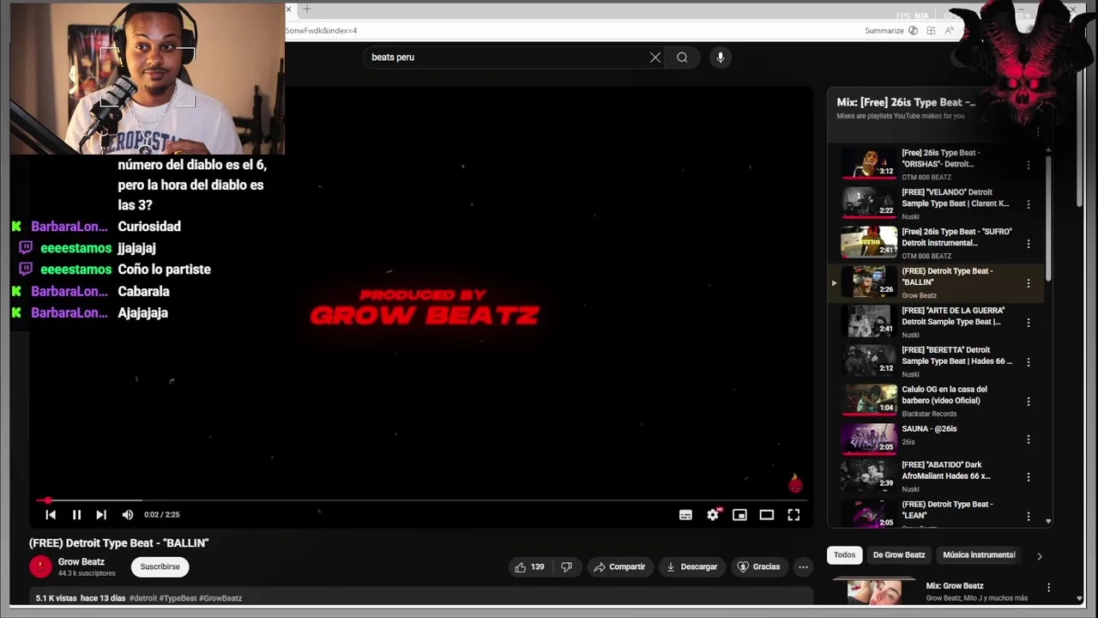Click the Gracias button

pyautogui.click(x=759, y=566)
